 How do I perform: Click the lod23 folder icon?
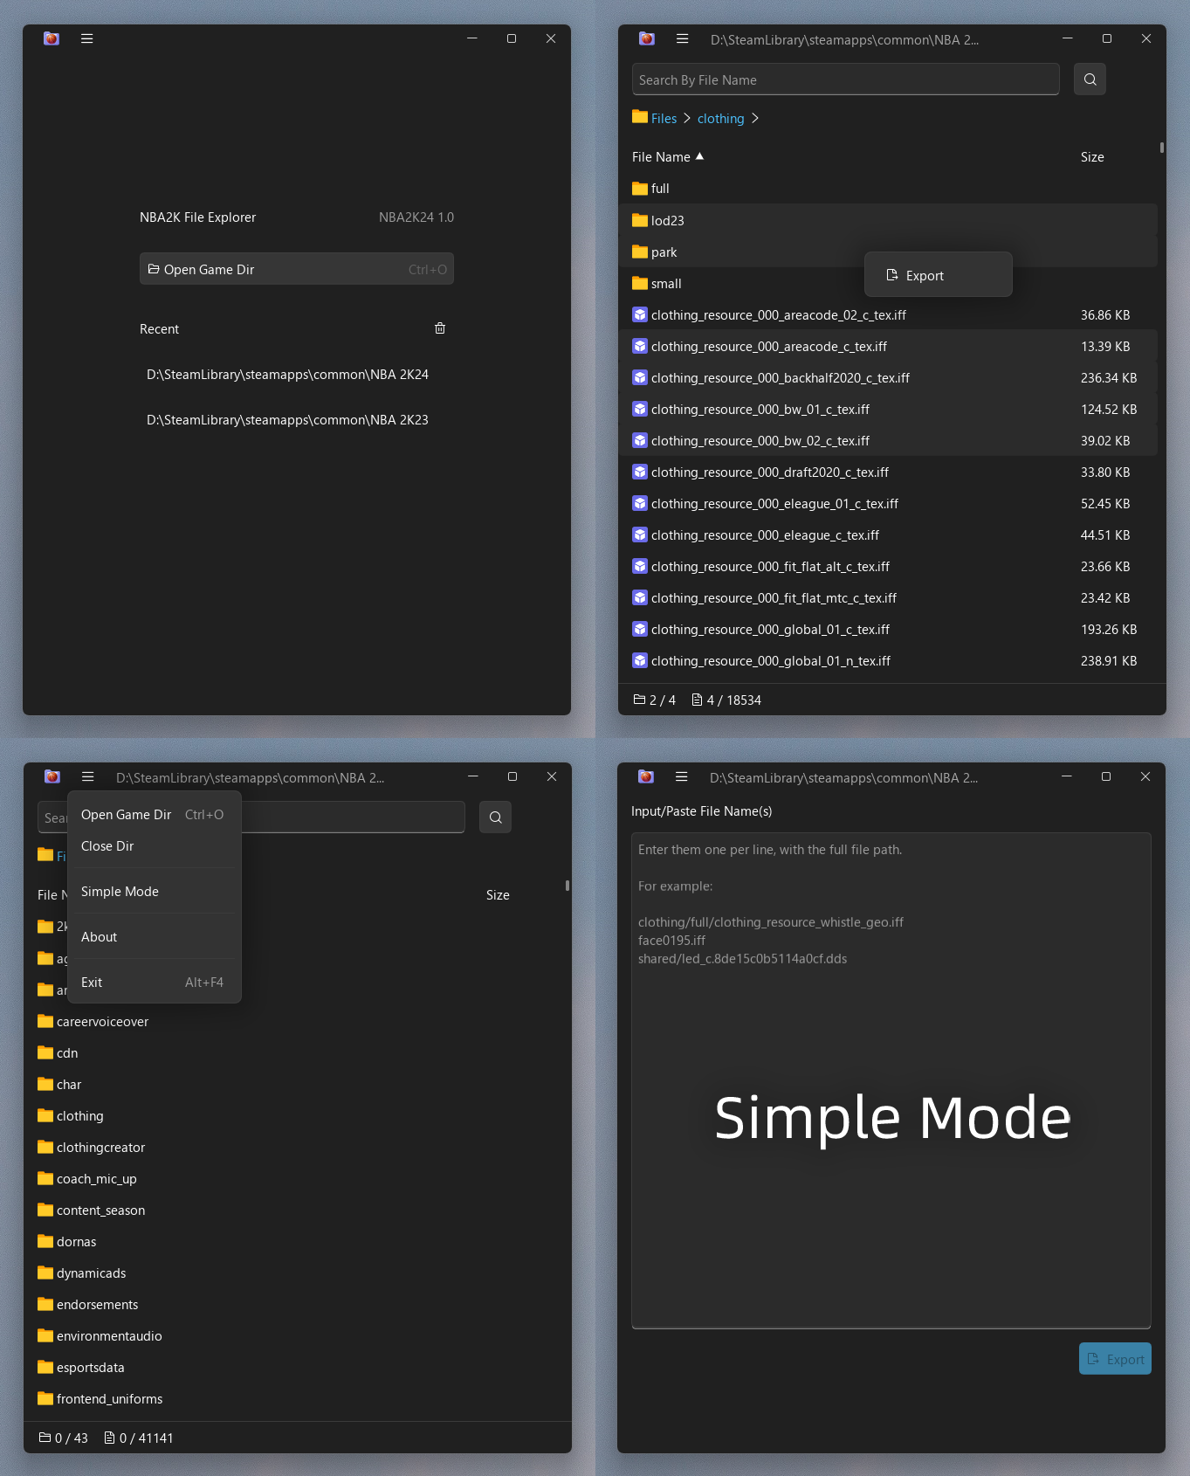[x=640, y=221]
